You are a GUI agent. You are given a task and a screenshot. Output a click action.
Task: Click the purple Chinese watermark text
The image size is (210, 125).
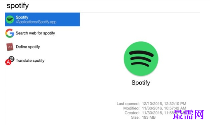[x=188, y=114]
